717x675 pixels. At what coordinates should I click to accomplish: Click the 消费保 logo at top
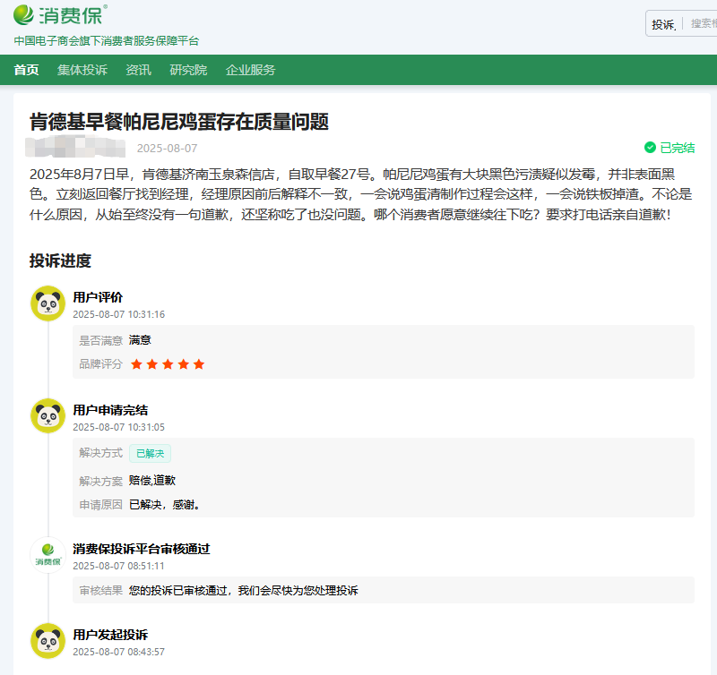point(60,15)
